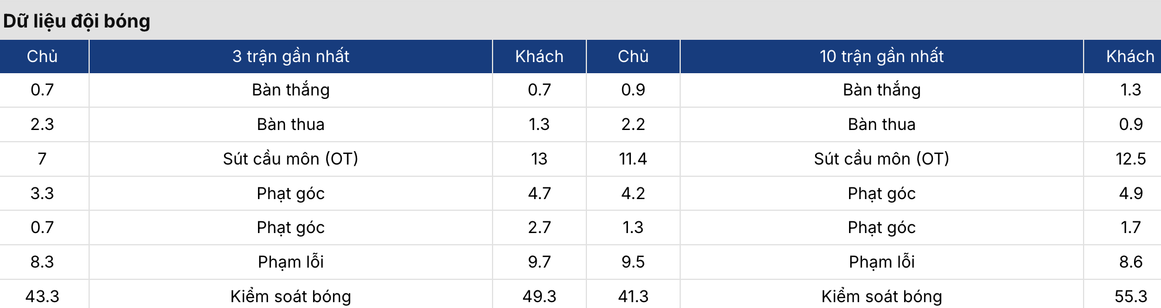The height and width of the screenshot is (308, 1161).
Task: Click the shots on target value 11.4
Action: (633, 159)
